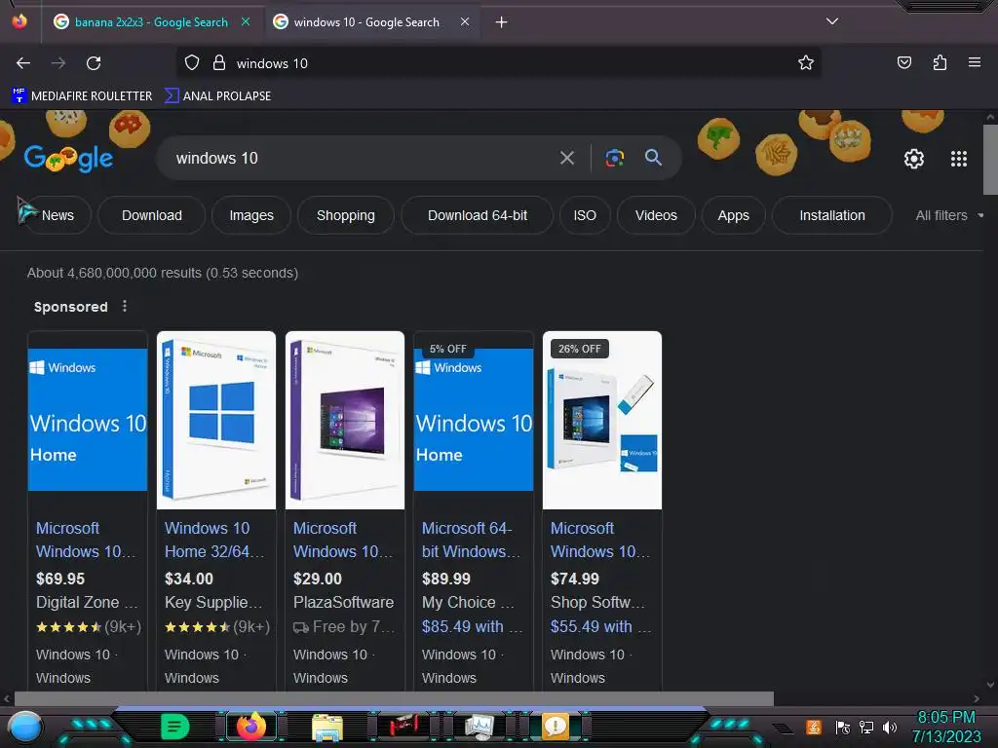Open Microsoft Windows 10 Digital Zone listing link
The image size is (998, 748).
[86, 540]
